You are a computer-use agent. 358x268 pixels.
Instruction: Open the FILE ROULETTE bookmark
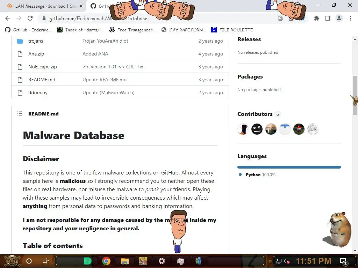[x=232, y=30]
